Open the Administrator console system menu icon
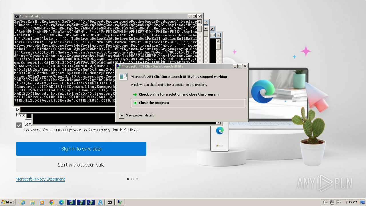The width and height of the screenshot is (366, 206). coord(16,16)
